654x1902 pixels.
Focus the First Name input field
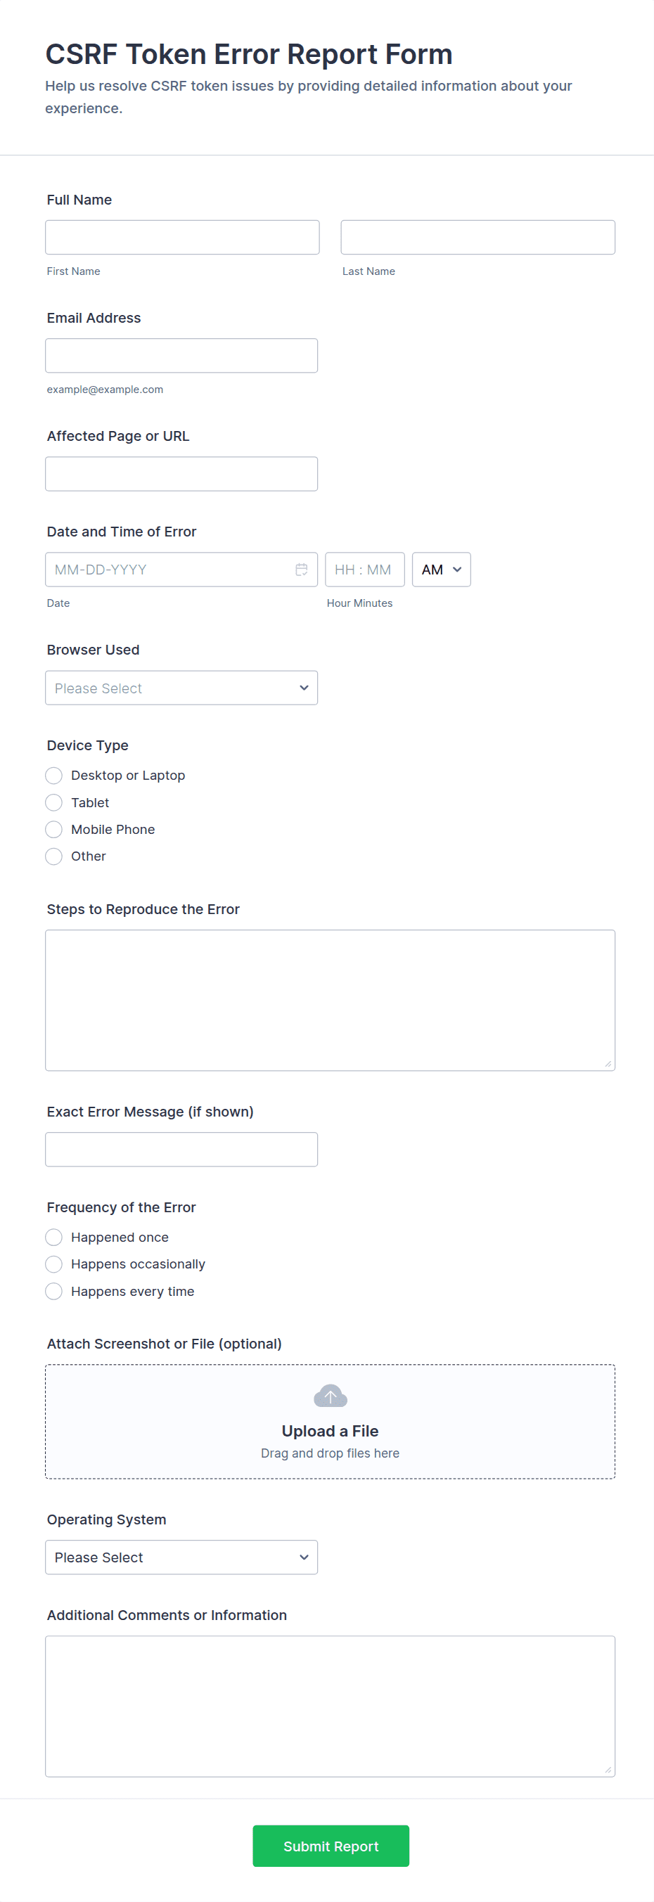181,237
